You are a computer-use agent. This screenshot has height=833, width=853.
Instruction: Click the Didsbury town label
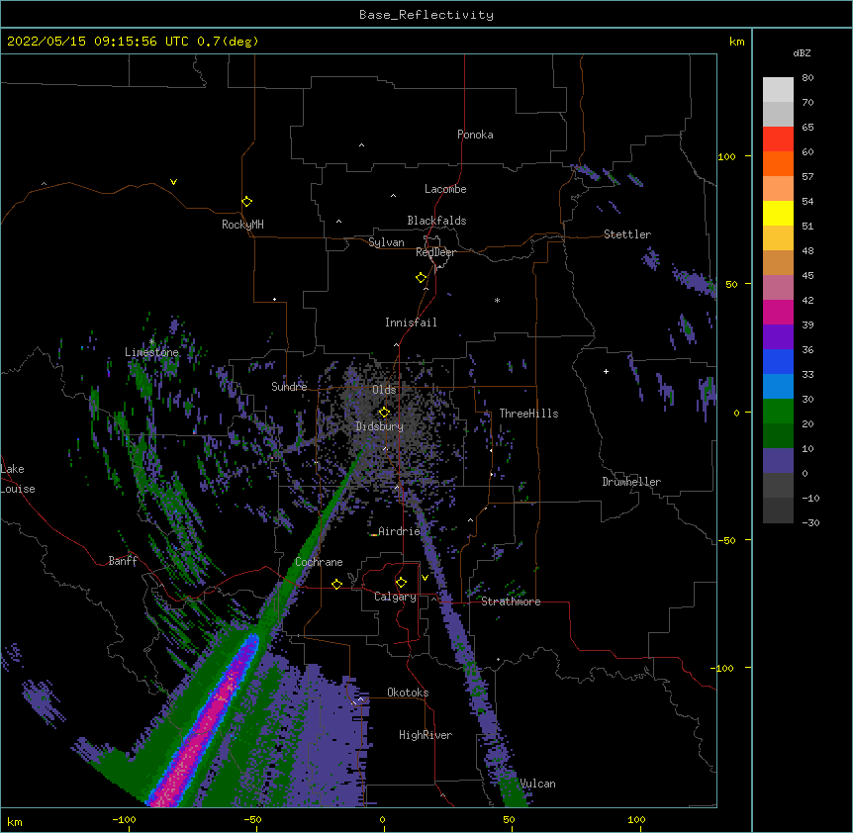379,426
